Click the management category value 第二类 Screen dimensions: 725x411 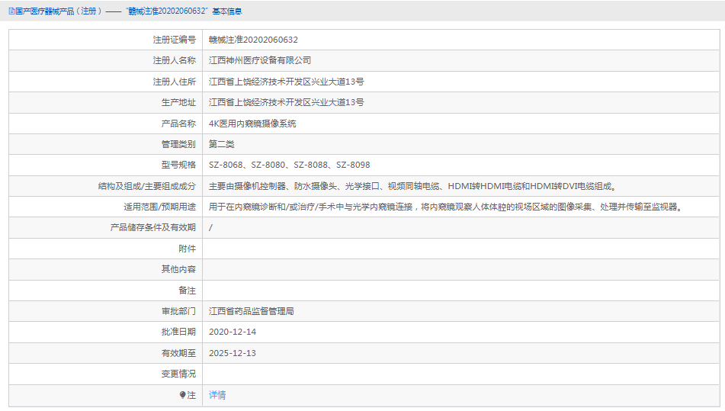coord(222,144)
